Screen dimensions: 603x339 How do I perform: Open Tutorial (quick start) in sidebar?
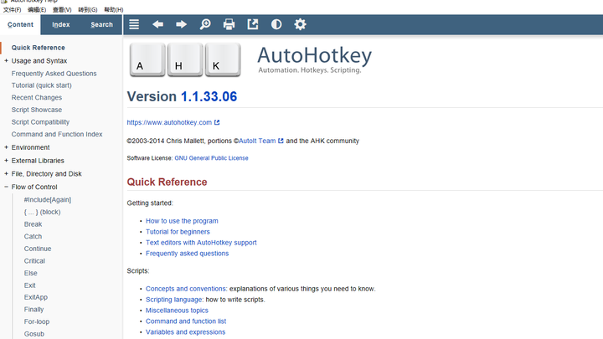(x=42, y=85)
